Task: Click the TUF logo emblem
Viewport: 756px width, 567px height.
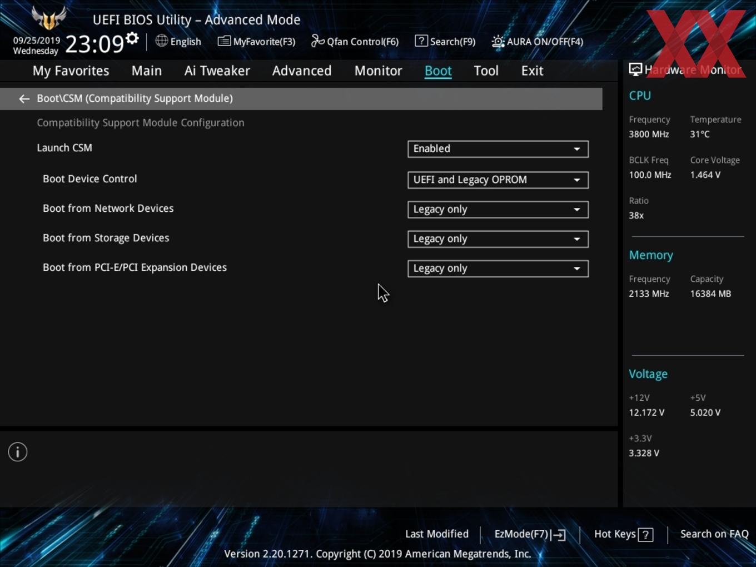Action: 49,18
